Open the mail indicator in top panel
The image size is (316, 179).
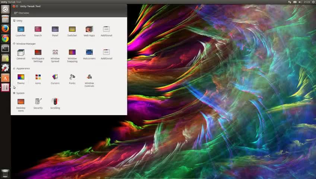(295, 2)
